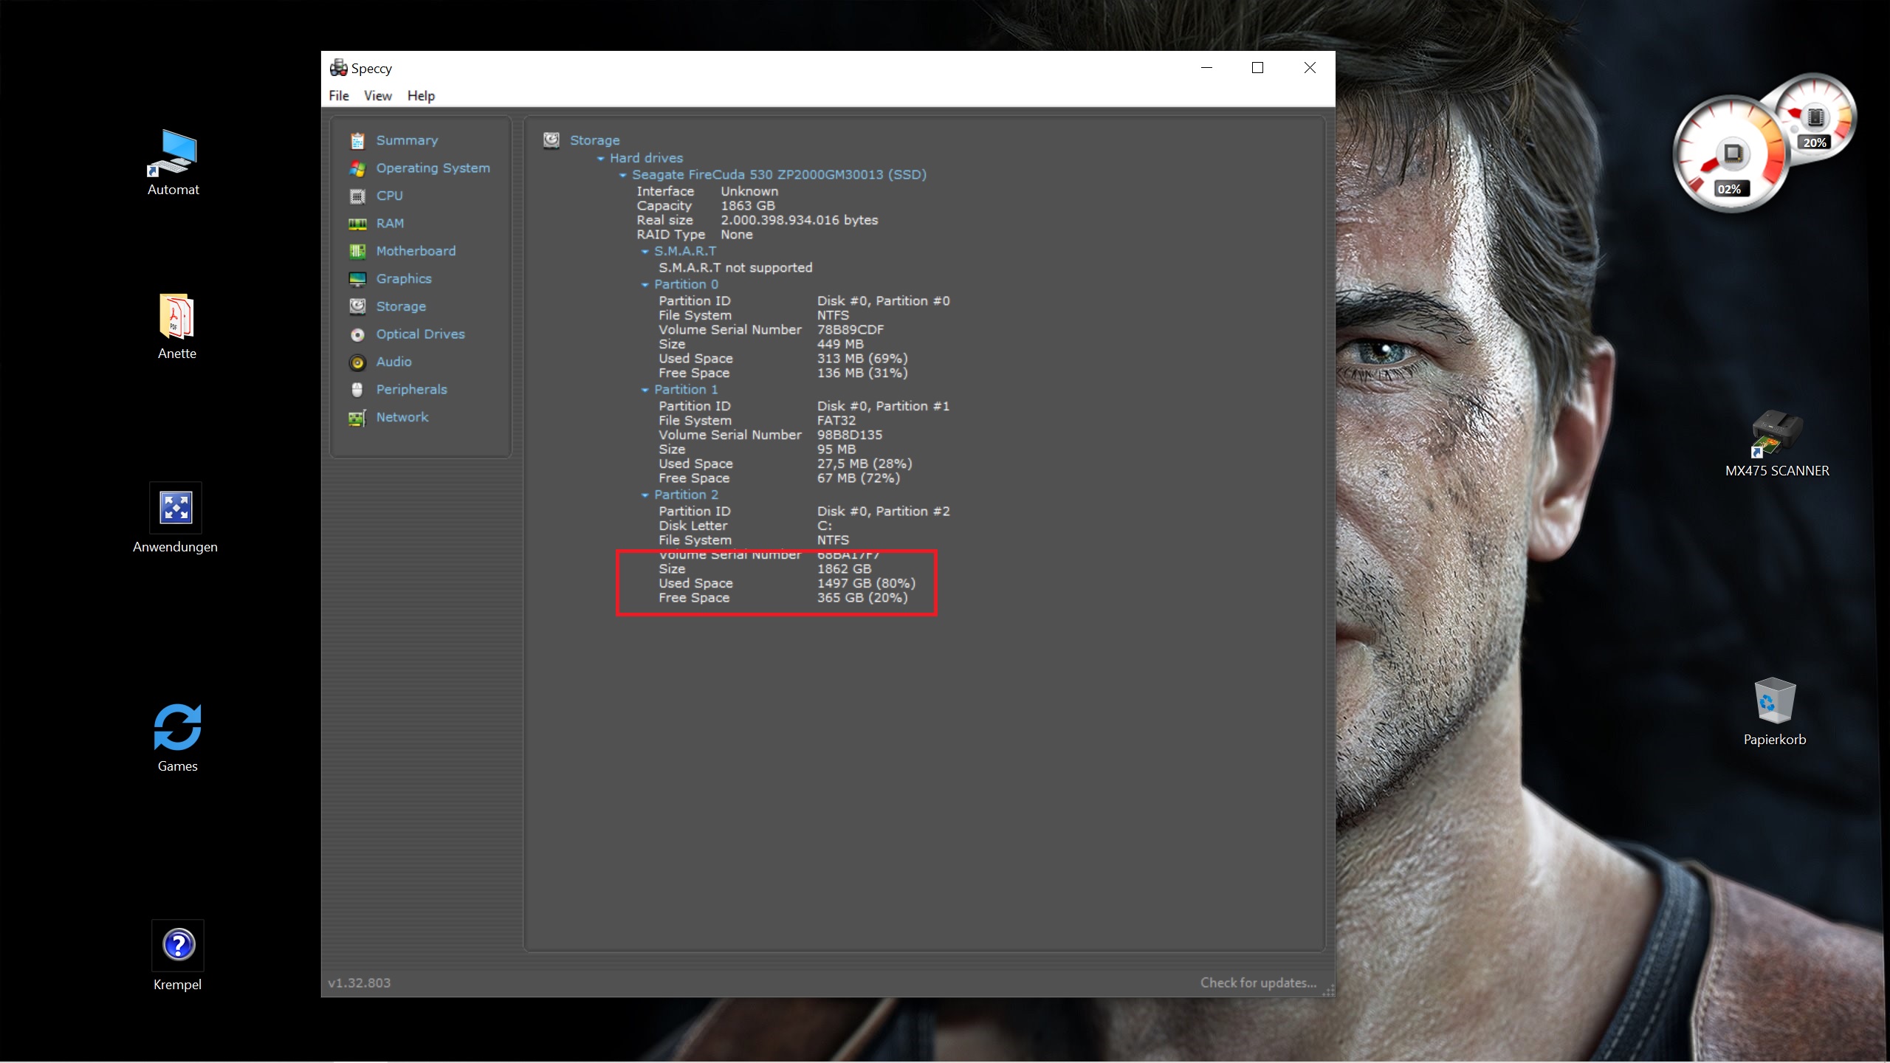Open the File menu
Screen dimensions: 1890x1063
pyautogui.click(x=339, y=96)
